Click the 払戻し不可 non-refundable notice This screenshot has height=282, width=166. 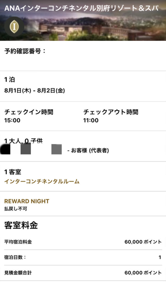(16, 209)
